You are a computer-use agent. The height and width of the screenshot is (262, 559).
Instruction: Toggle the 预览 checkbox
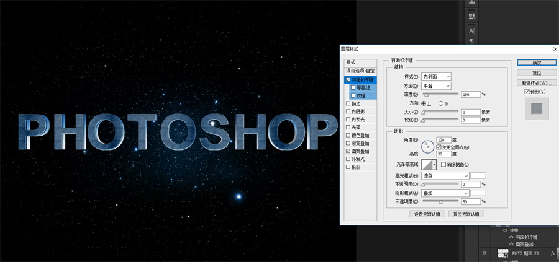[527, 92]
